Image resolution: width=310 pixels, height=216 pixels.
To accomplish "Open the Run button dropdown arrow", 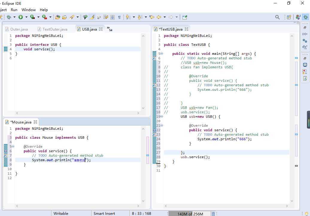I will tap(26, 17).
